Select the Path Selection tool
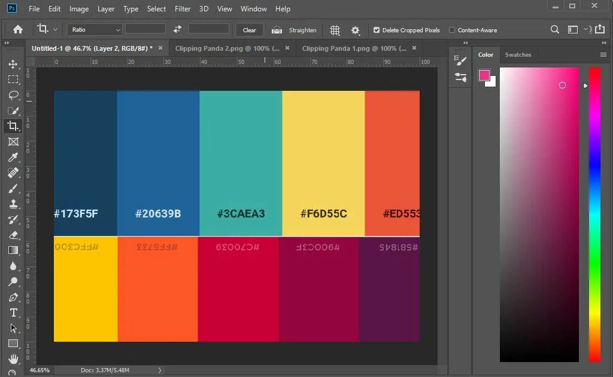This screenshot has width=613, height=377. pyautogui.click(x=13, y=328)
